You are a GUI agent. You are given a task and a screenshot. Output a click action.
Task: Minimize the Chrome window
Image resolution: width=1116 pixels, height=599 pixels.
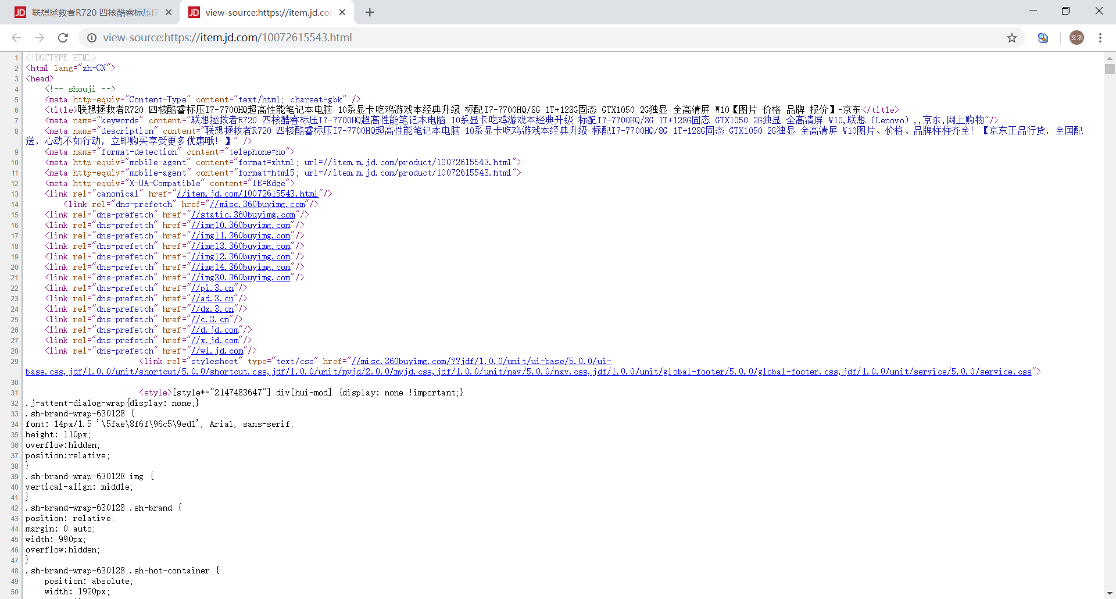(1033, 10)
